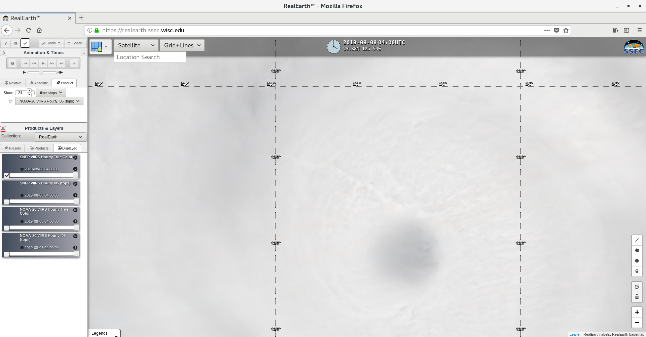This screenshot has height=337, width=646.
Task: Open the Grid+Lines overlay dropdown
Action: (x=182, y=45)
